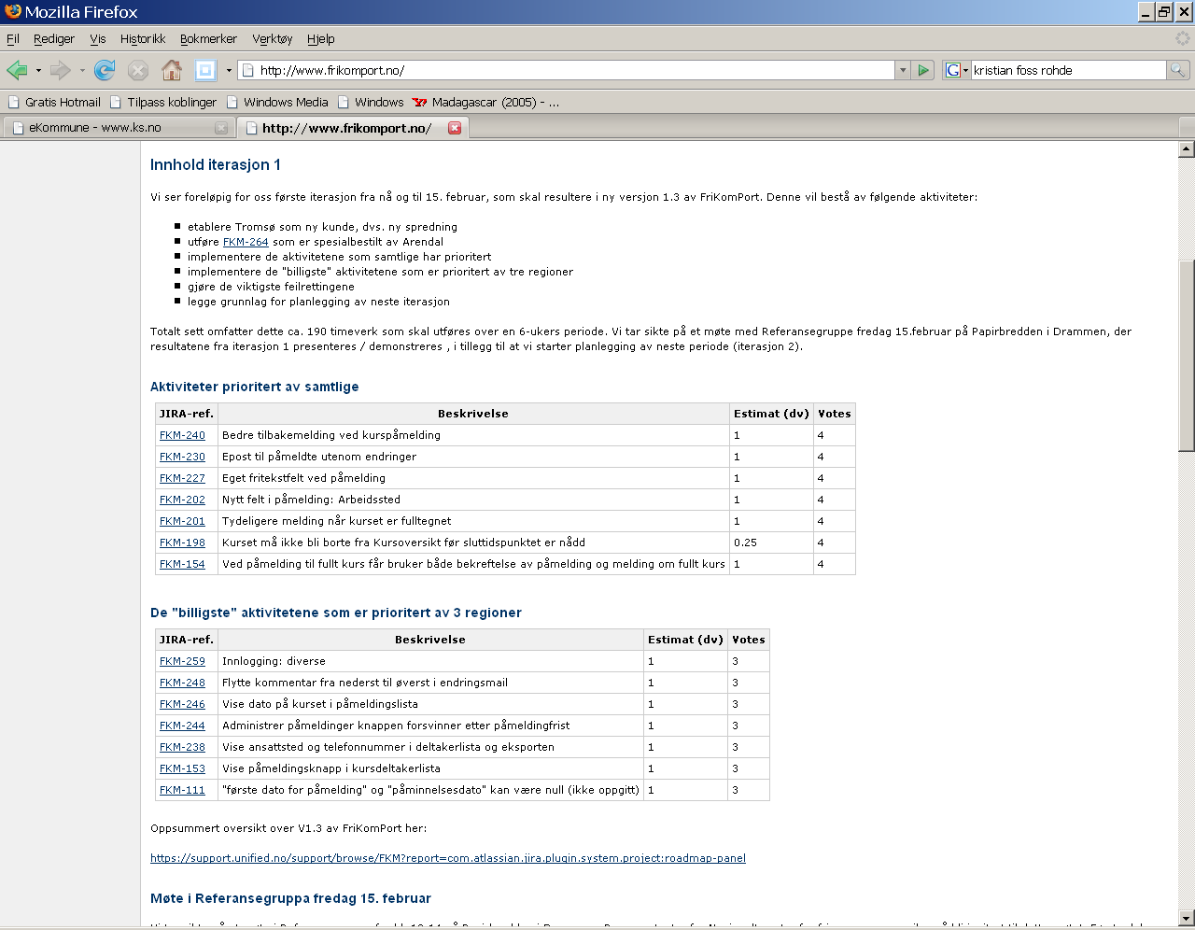Click the Stop loading icon
The height and width of the screenshot is (930, 1195).
coord(138,70)
